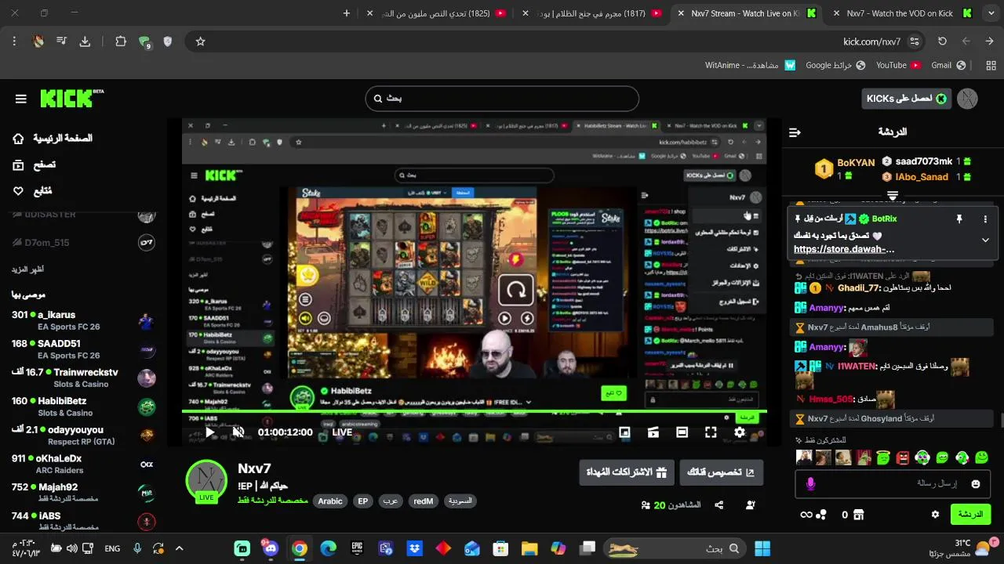Send chat message with green button
Viewport: 1004px width, 564px height.
970,515
